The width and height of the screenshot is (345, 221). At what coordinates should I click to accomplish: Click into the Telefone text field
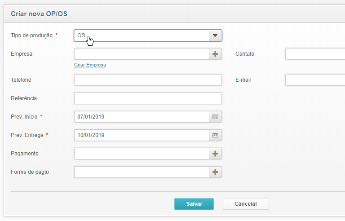tap(148, 80)
